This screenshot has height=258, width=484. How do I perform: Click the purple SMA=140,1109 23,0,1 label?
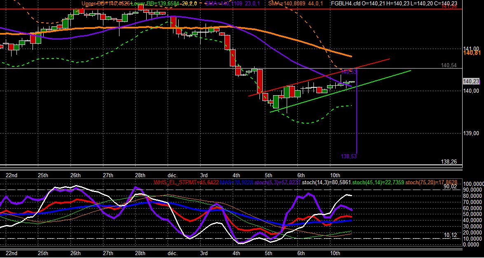tap(233, 3)
